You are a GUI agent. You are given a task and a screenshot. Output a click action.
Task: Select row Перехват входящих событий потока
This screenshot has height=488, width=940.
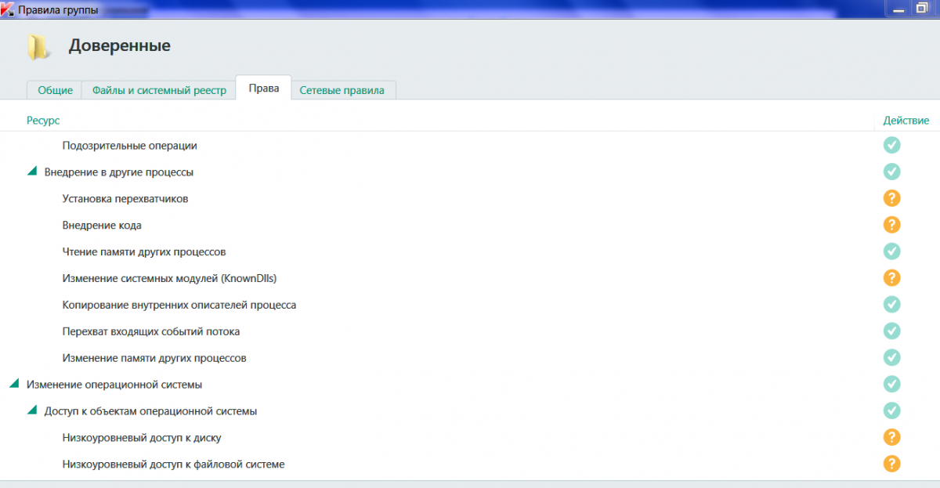(470, 331)
